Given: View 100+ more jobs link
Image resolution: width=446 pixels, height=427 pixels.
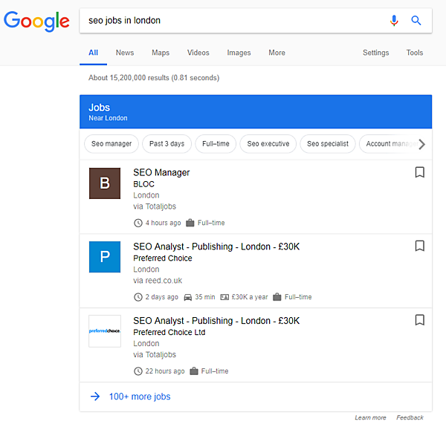Looking at the screenshot, I should (140, 397).
